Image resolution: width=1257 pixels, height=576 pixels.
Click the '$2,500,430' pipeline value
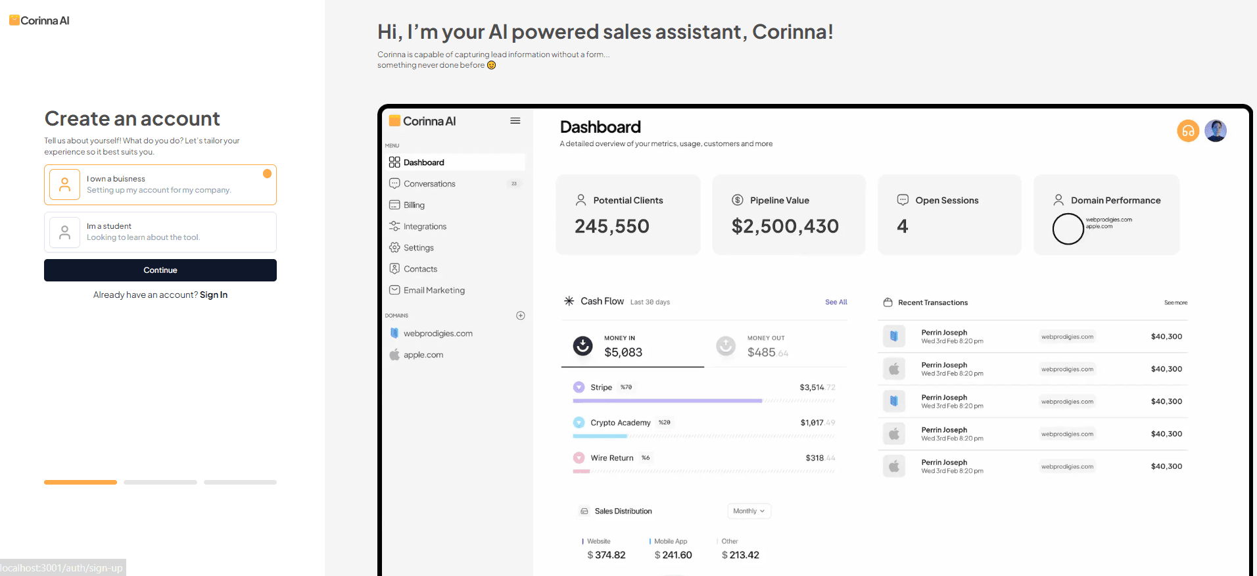click(x=785, y=226)
